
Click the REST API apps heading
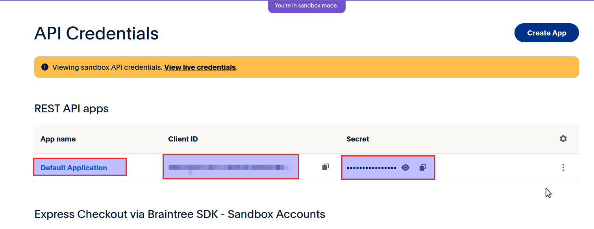coord(72,108)
